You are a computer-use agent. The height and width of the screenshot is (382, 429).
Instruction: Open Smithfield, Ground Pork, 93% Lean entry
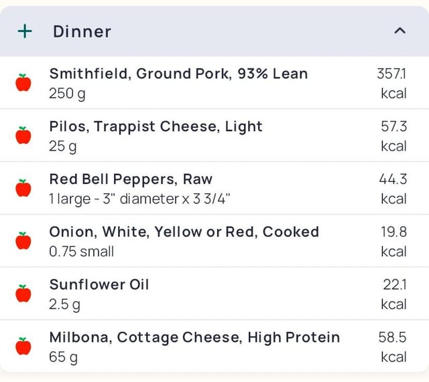pos(214,83)
